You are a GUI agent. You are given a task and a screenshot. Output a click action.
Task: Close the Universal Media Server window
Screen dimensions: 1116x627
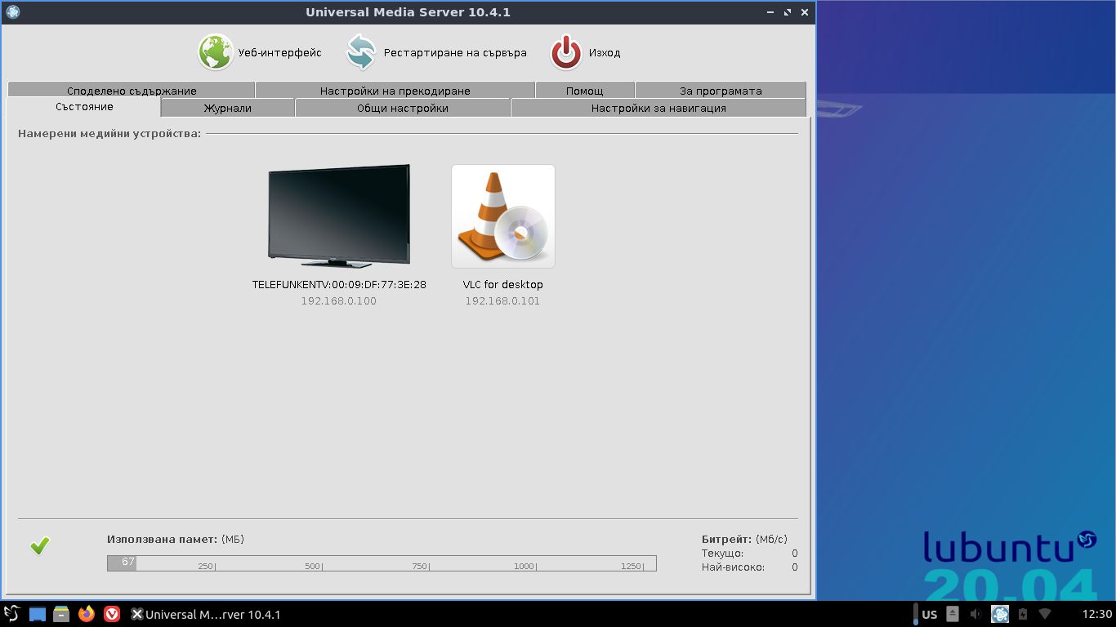point(805,12)
